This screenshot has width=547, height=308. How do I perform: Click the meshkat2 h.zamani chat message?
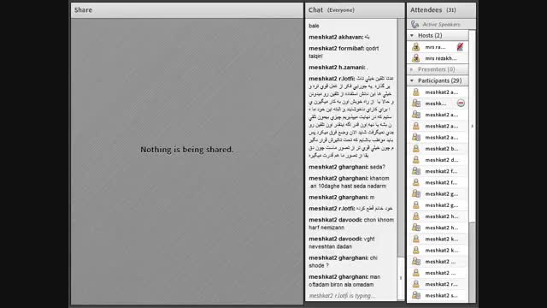point(338,68)
